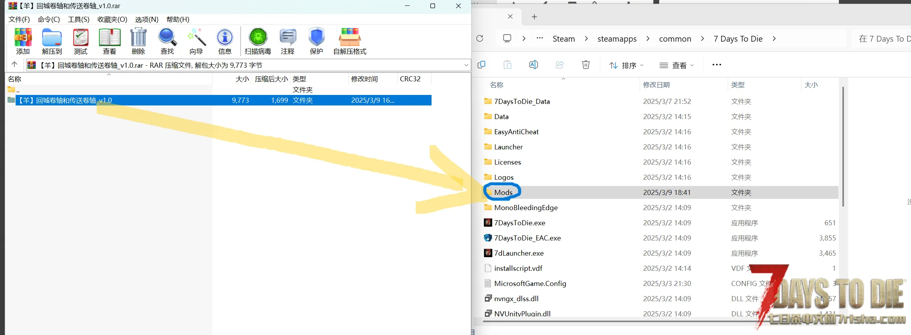Open the 选项(N) menu

click(x=147, y=19)
